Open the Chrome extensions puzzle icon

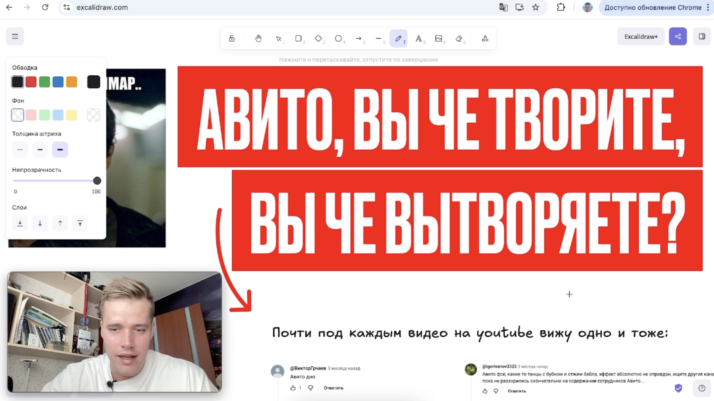[x=561, y=8]
